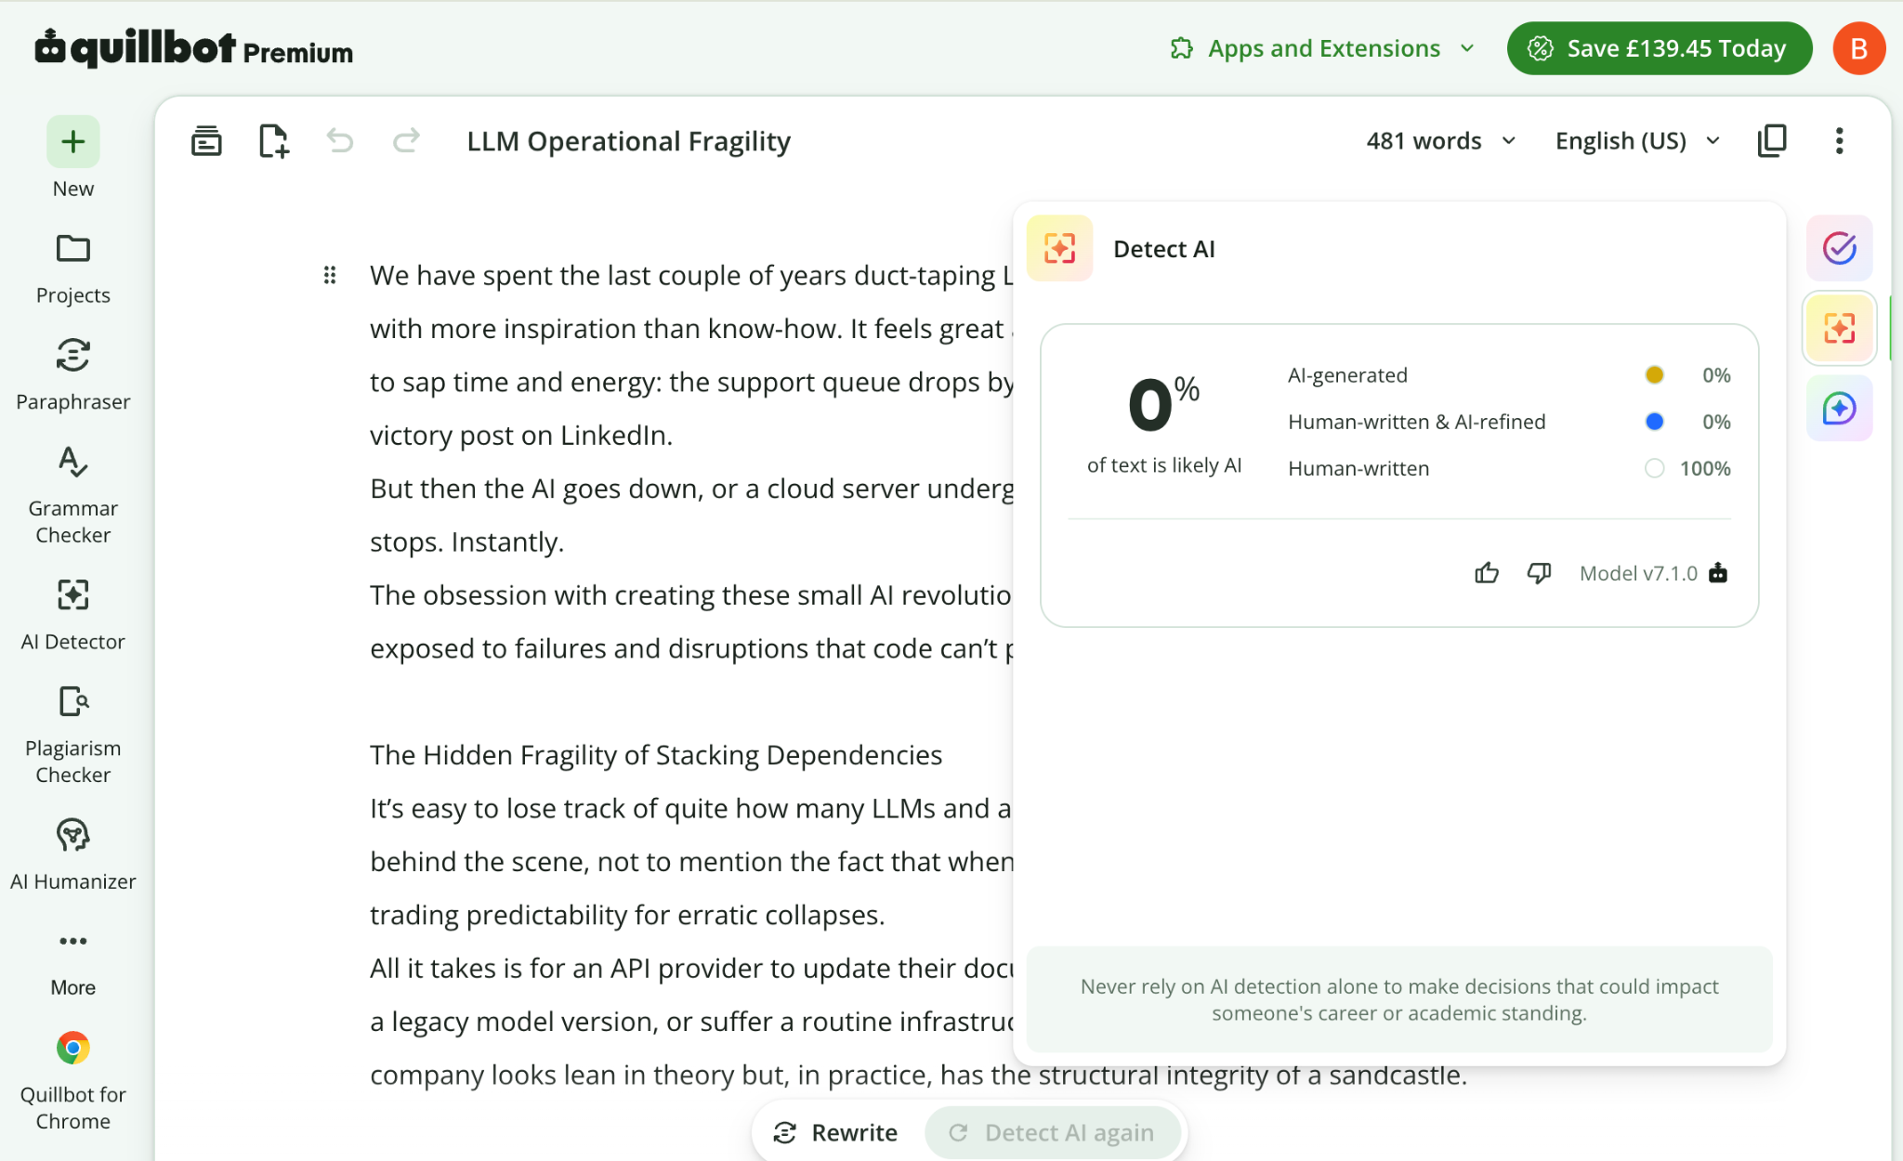Open the English (US) language dropdown
Screen dimensions: 1903x1161
click(1637, 141)
